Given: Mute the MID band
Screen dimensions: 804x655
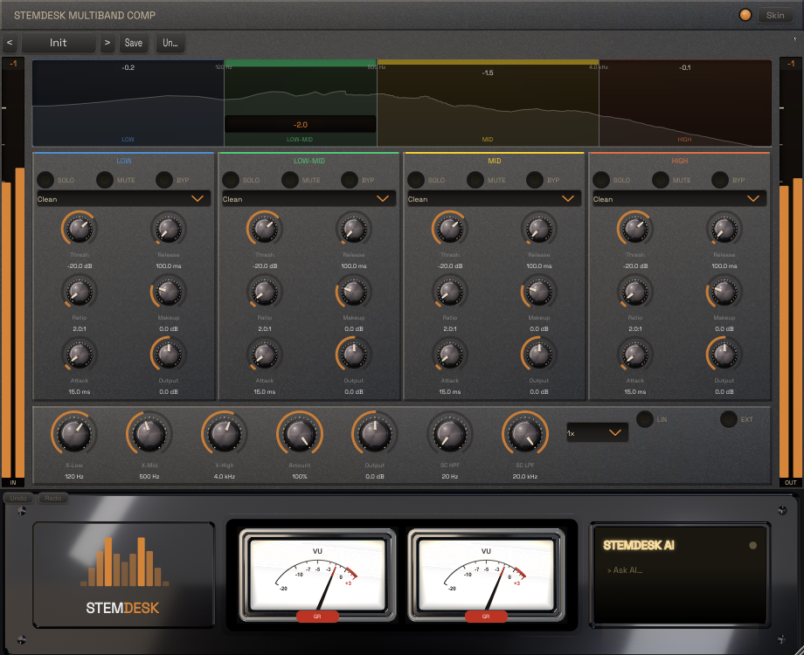Looking at the screenshot, I should pos(475,180).
